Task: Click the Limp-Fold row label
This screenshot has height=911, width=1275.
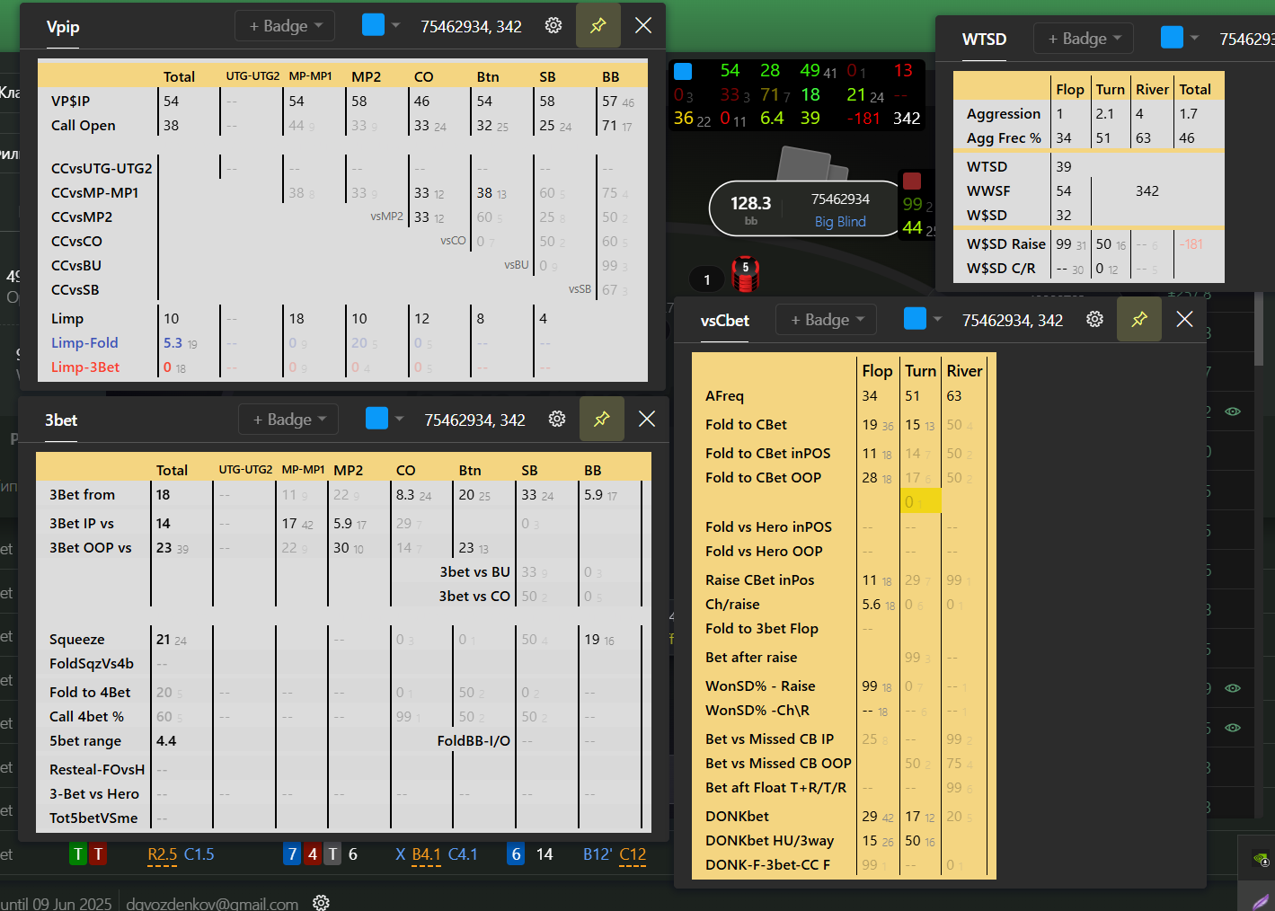Action: pyautogui.click(x=84, y=343)
